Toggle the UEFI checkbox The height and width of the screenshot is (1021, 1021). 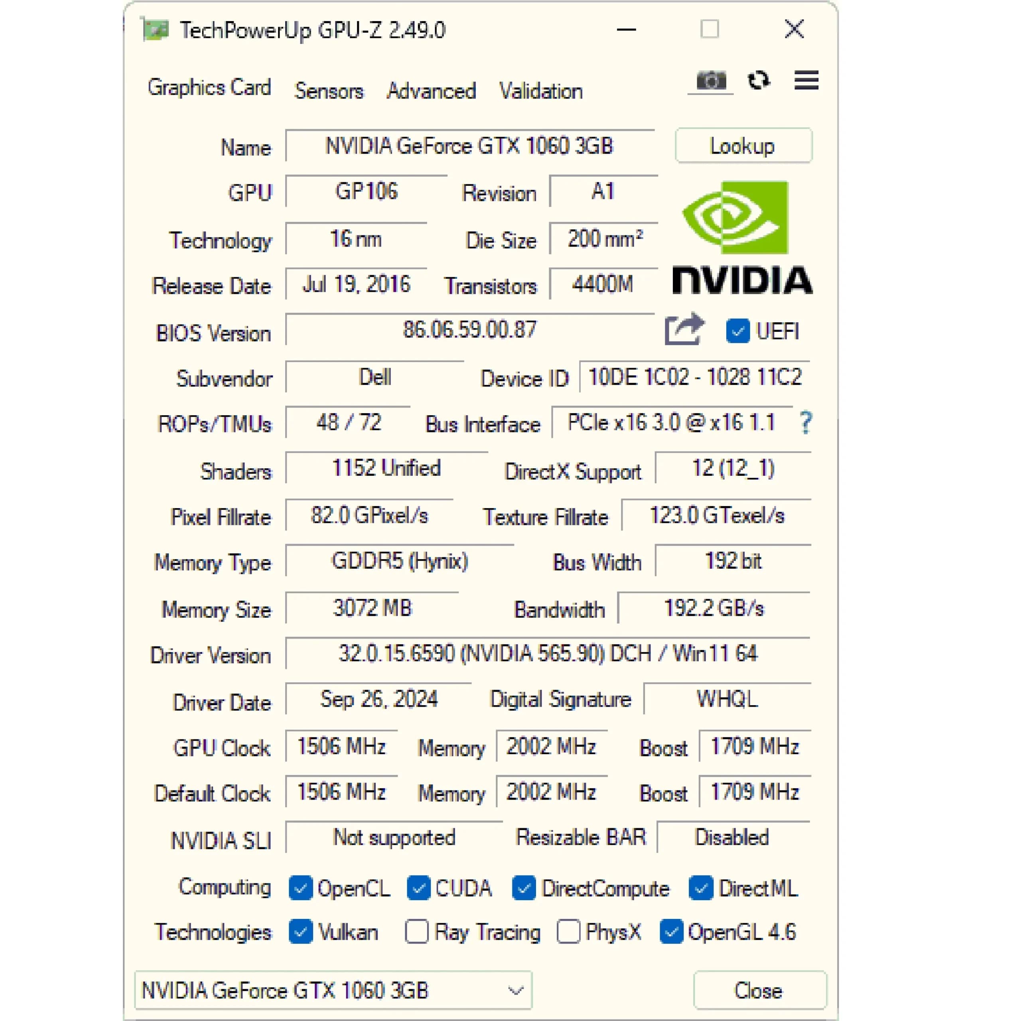coord(738,331)
